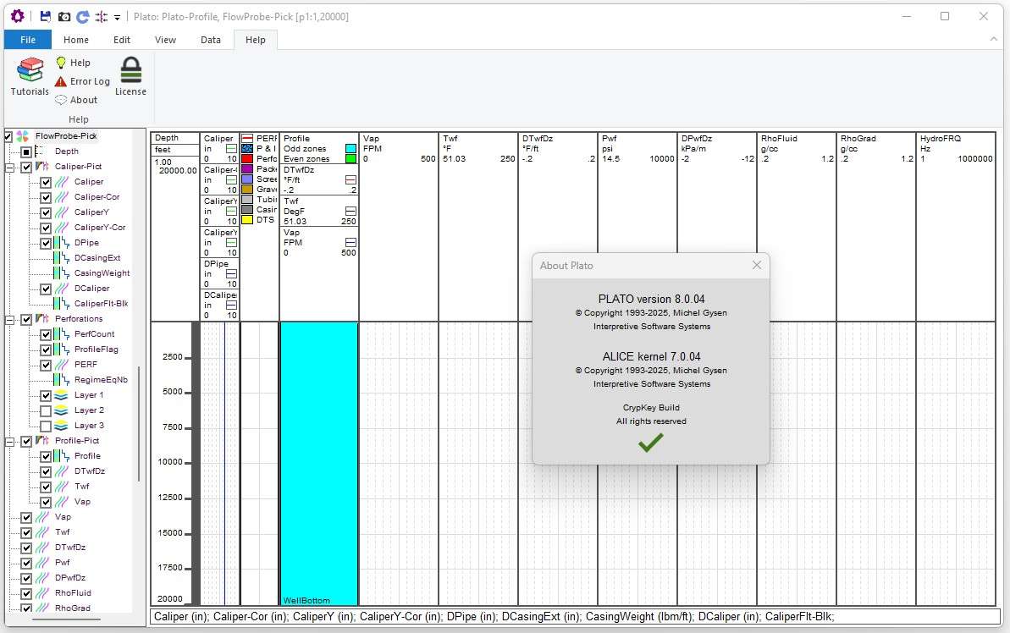
Task: Click the About button in ribbon
Action: pyautogui.click(x=76, y=100)
